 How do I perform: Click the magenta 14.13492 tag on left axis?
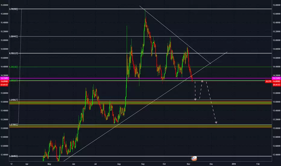pos(4,78)
